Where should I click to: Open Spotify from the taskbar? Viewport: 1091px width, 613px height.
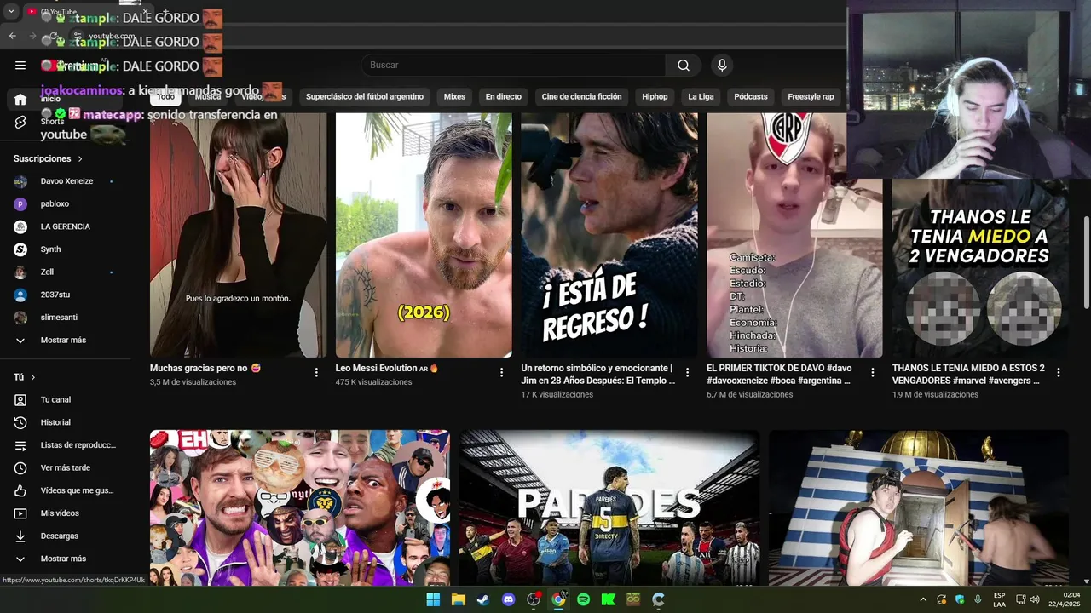pyautogui.click(x=584, y=599)
